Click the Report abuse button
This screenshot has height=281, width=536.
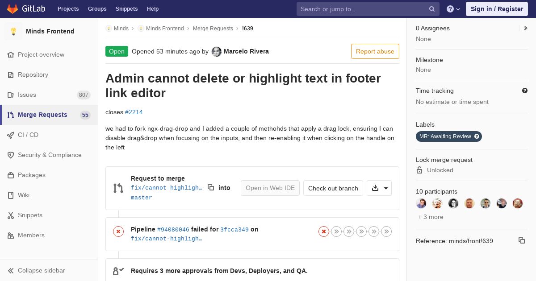[375, 51]
